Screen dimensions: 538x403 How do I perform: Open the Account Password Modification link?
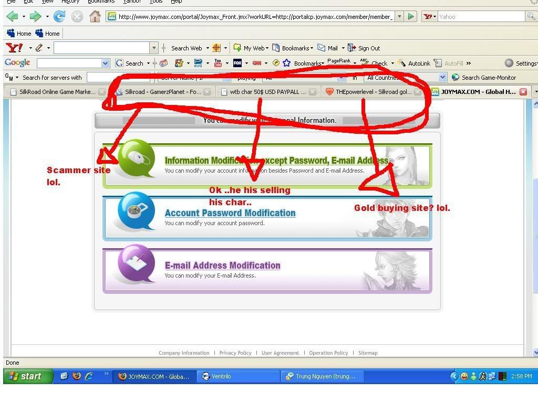click(x=230, y=213)
